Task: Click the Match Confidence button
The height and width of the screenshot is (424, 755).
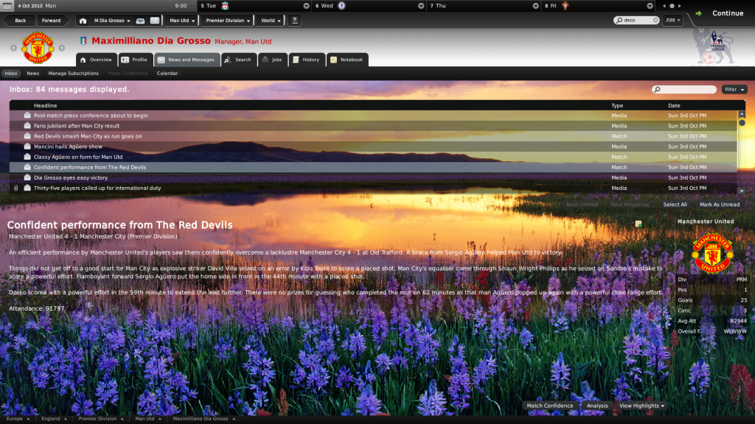Action: click(550, 406)
